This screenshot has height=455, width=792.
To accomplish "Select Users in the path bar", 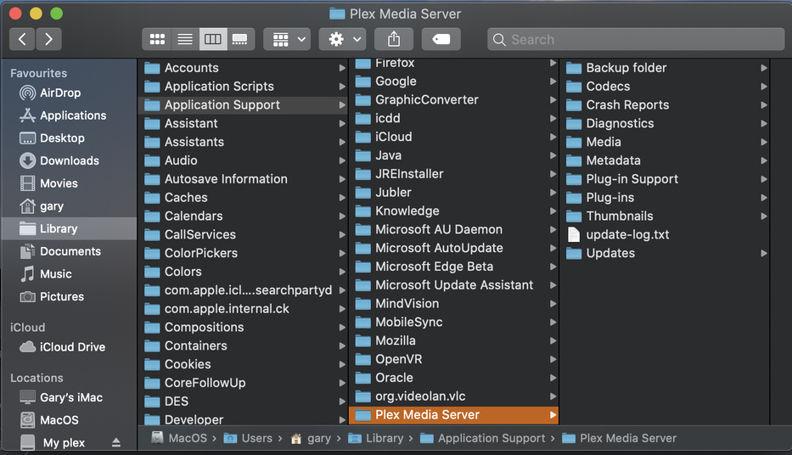I will point(256,438).
